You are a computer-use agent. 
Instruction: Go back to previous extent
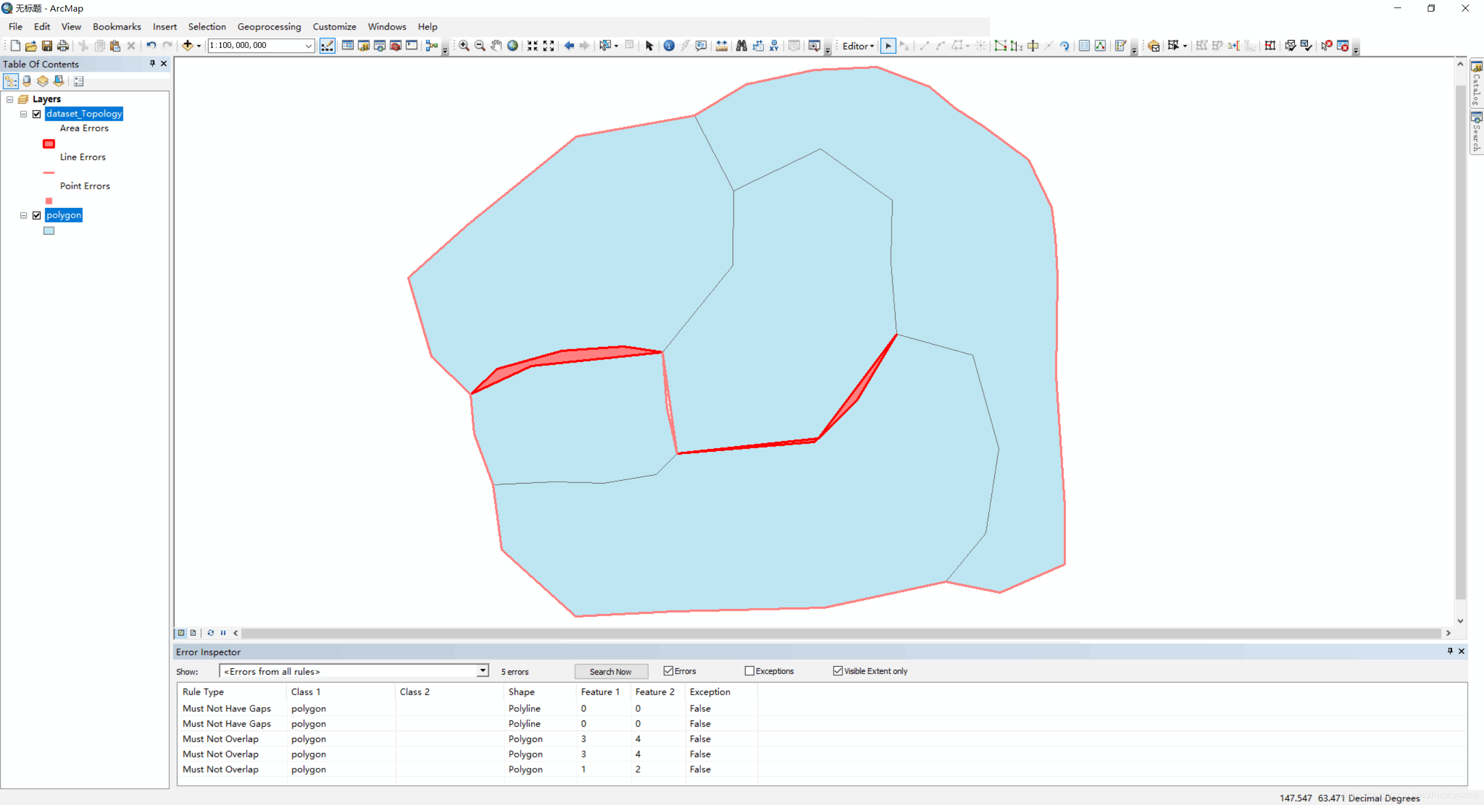pos(569,45)
